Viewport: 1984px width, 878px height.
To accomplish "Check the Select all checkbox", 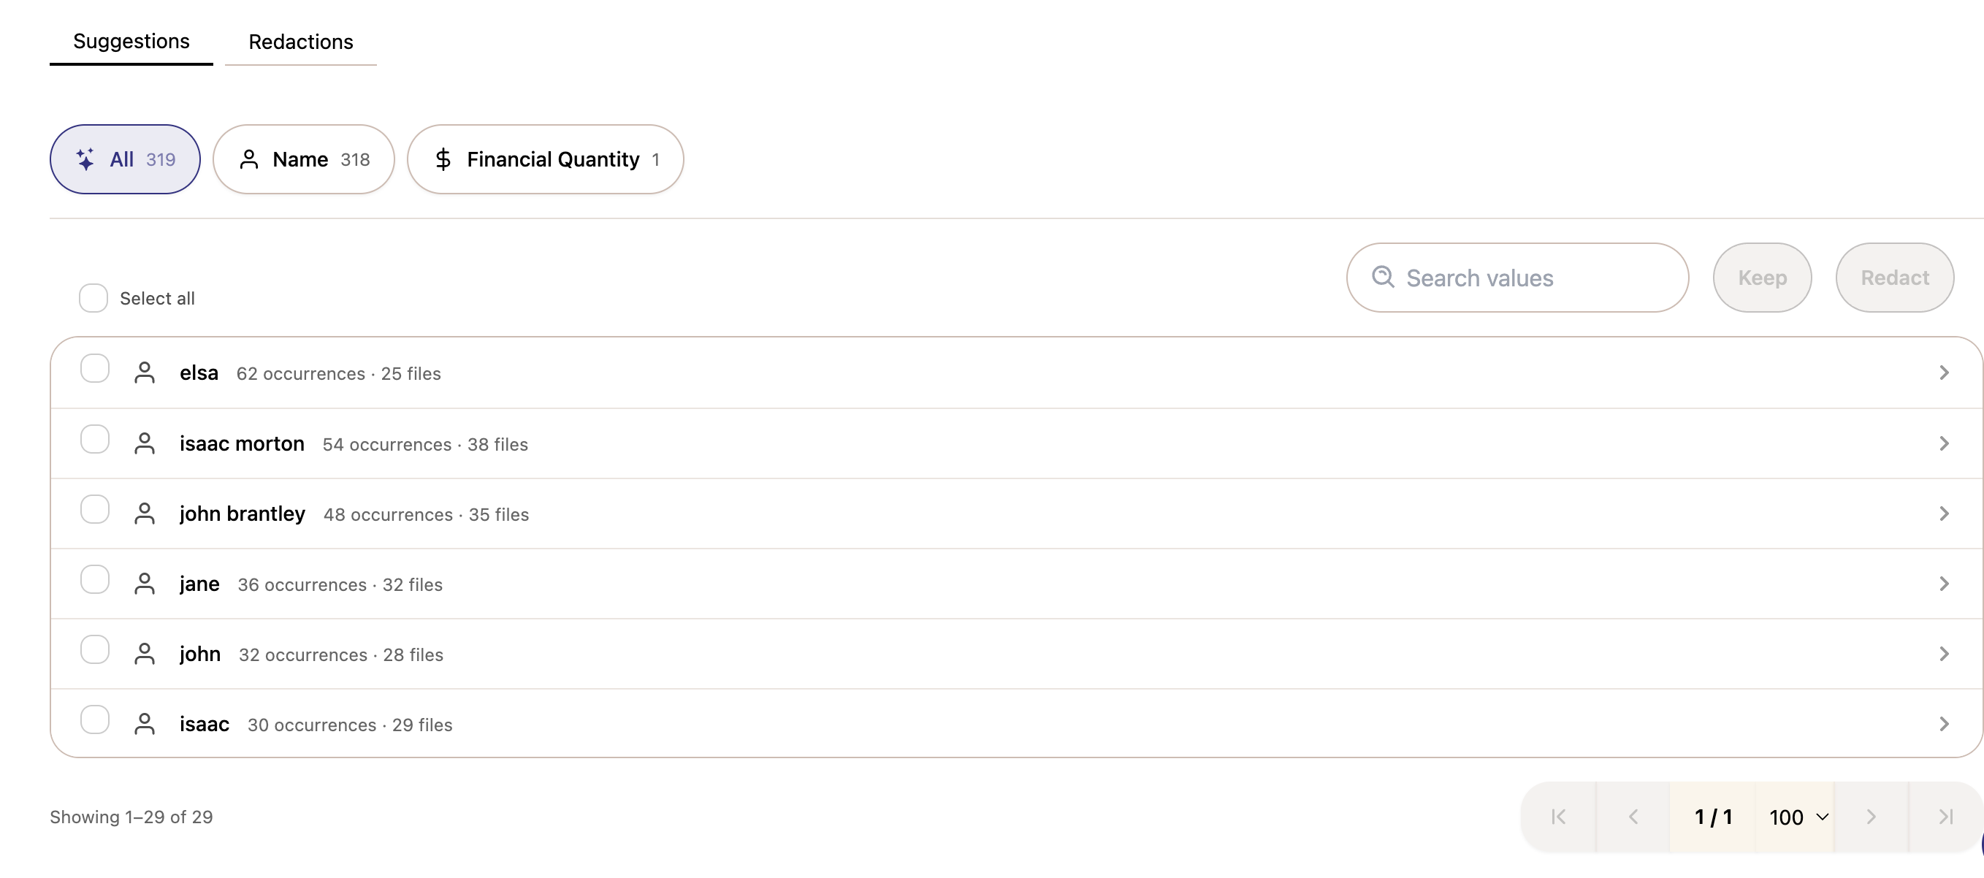I will 94,298.
